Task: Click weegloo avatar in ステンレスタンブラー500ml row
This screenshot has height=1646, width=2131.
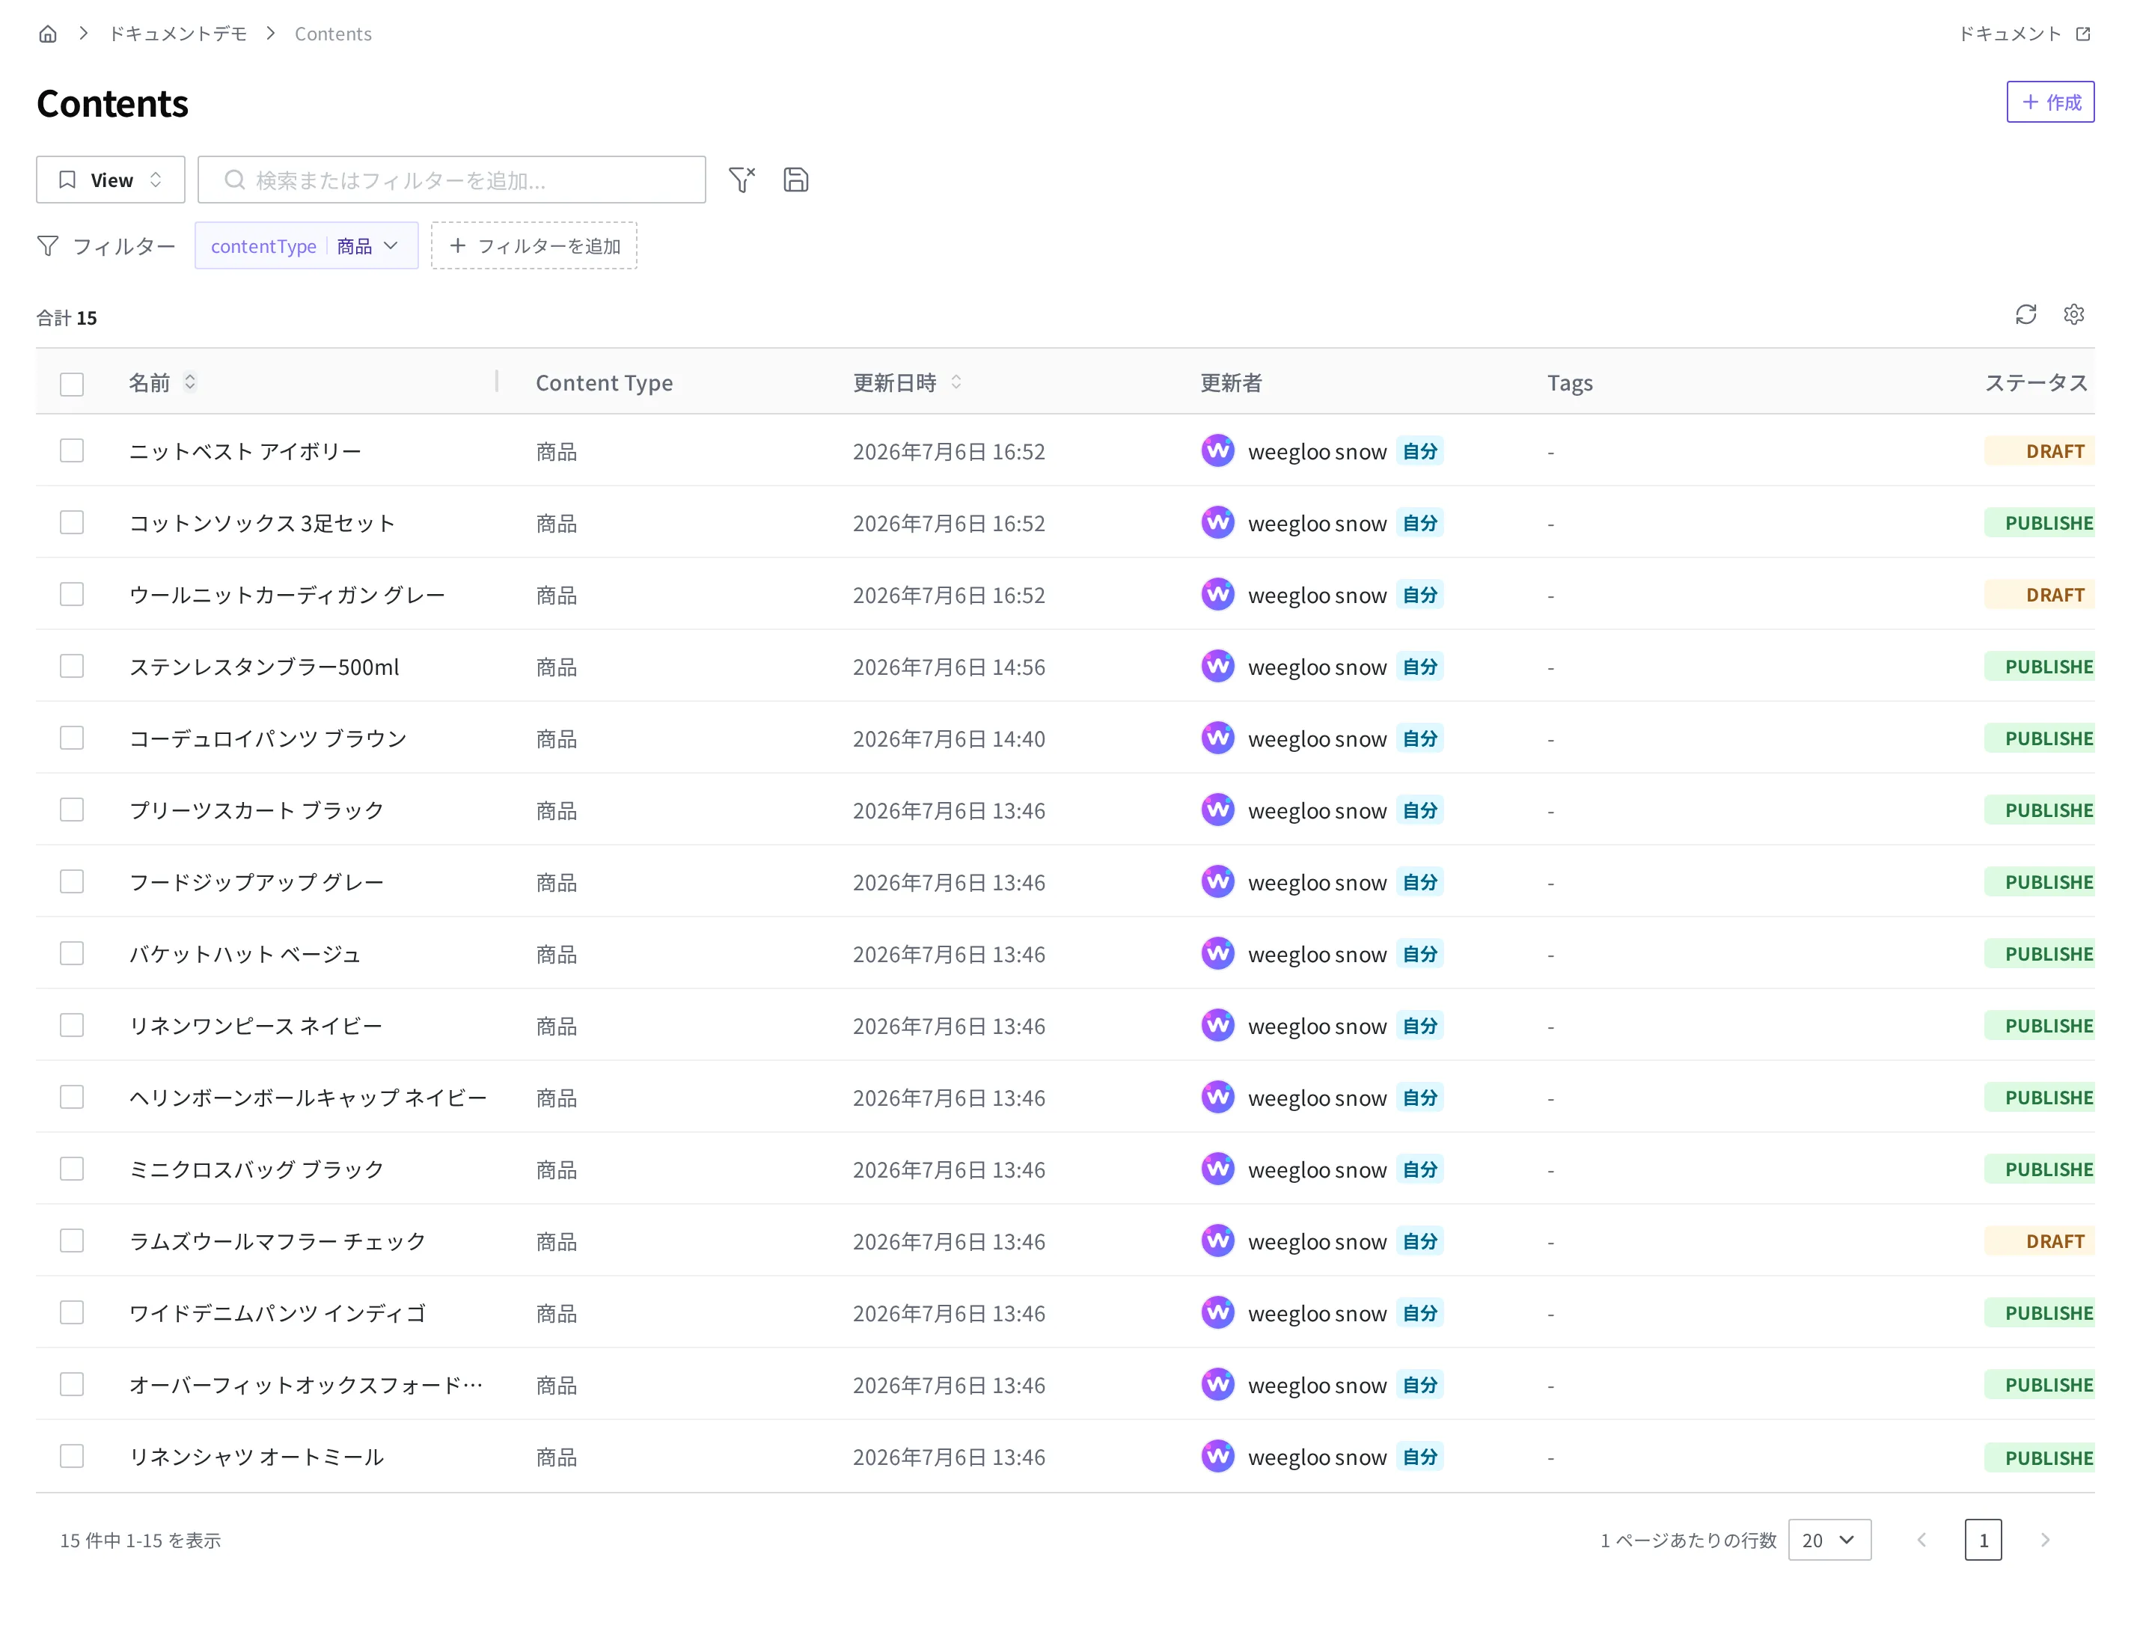Action: pos(1217,667)
